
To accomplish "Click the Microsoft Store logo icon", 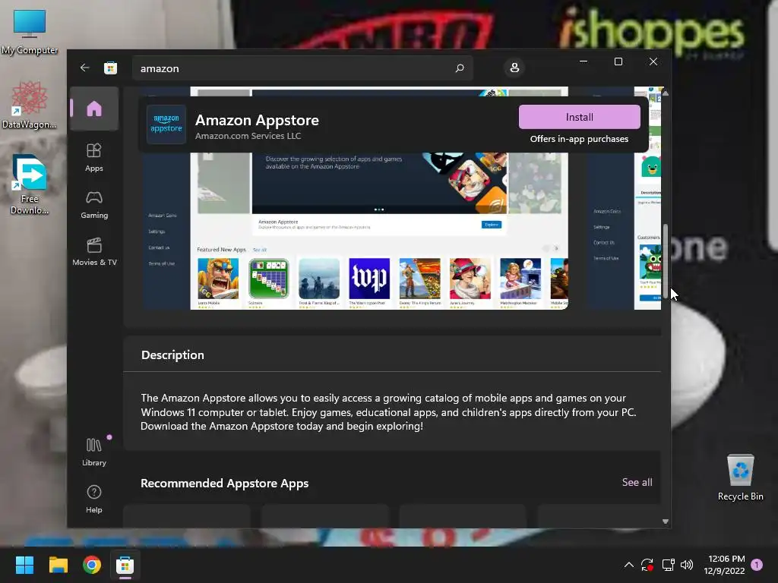I will click(x=111, y=68).
